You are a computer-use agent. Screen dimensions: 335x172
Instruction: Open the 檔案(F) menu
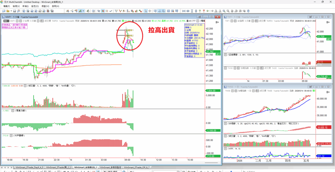(x=7, y=6)
